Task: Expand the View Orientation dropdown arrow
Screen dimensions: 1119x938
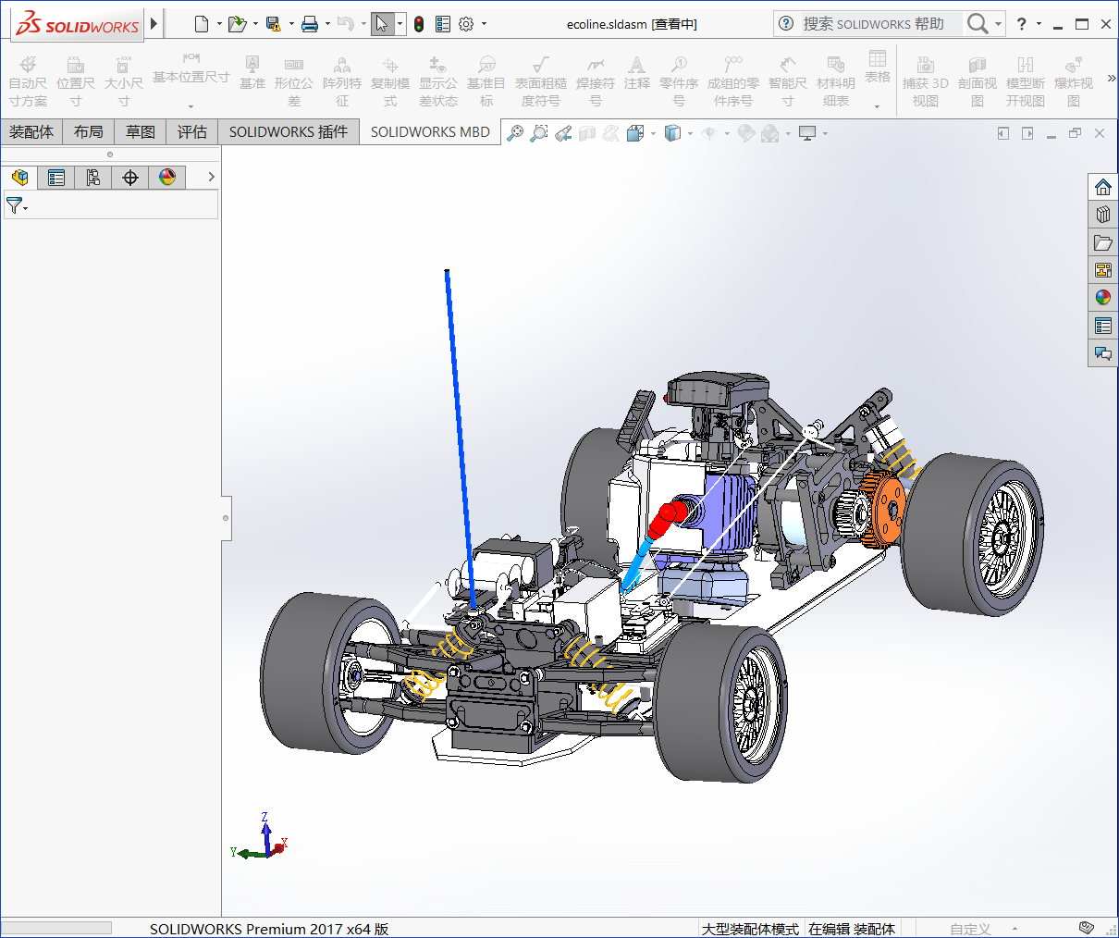Action: pyautogui.click(x=653, y=134)
